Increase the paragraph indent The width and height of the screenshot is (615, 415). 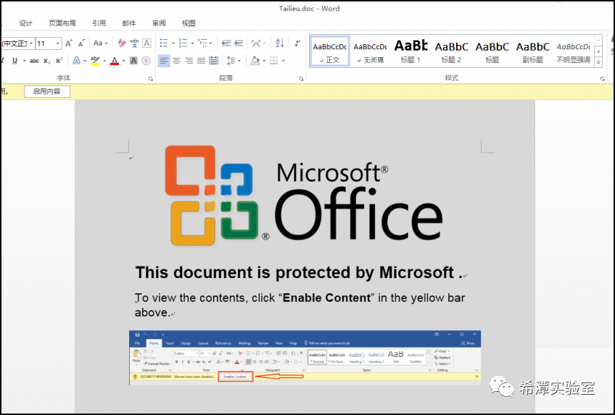tap(239, 43)
